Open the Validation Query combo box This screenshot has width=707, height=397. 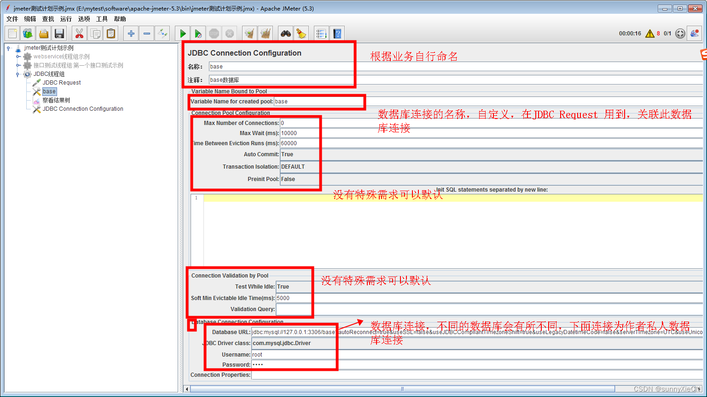(489, 309)
